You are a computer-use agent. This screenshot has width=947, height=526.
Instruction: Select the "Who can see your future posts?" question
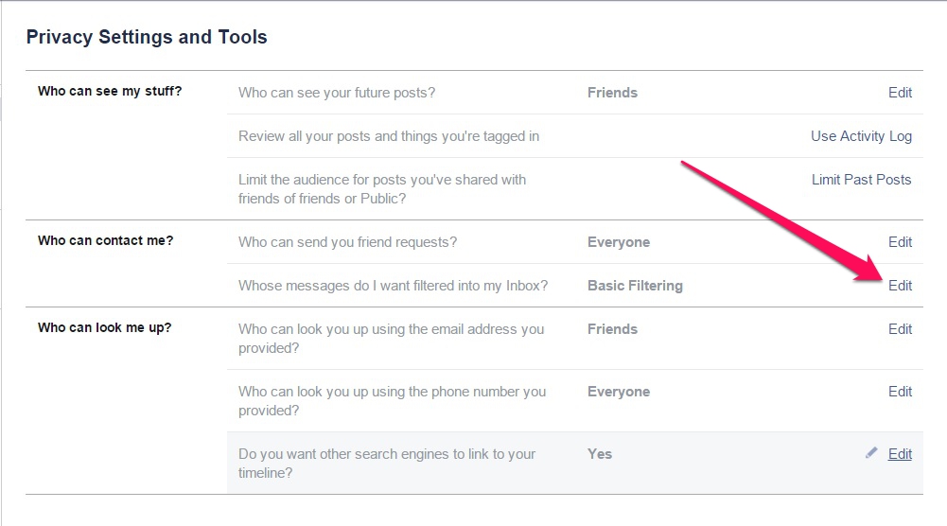tap(337, 93)
